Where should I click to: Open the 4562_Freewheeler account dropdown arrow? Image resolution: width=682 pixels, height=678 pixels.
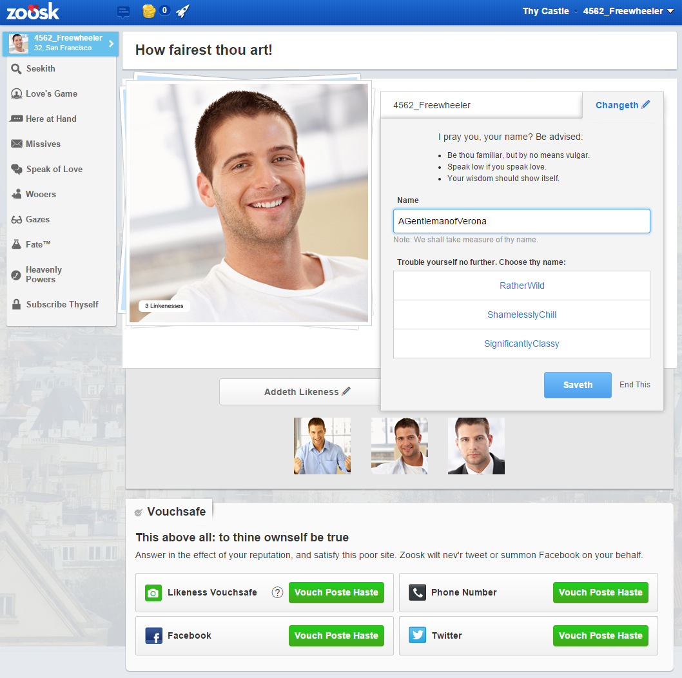click(x=670, y=12)
